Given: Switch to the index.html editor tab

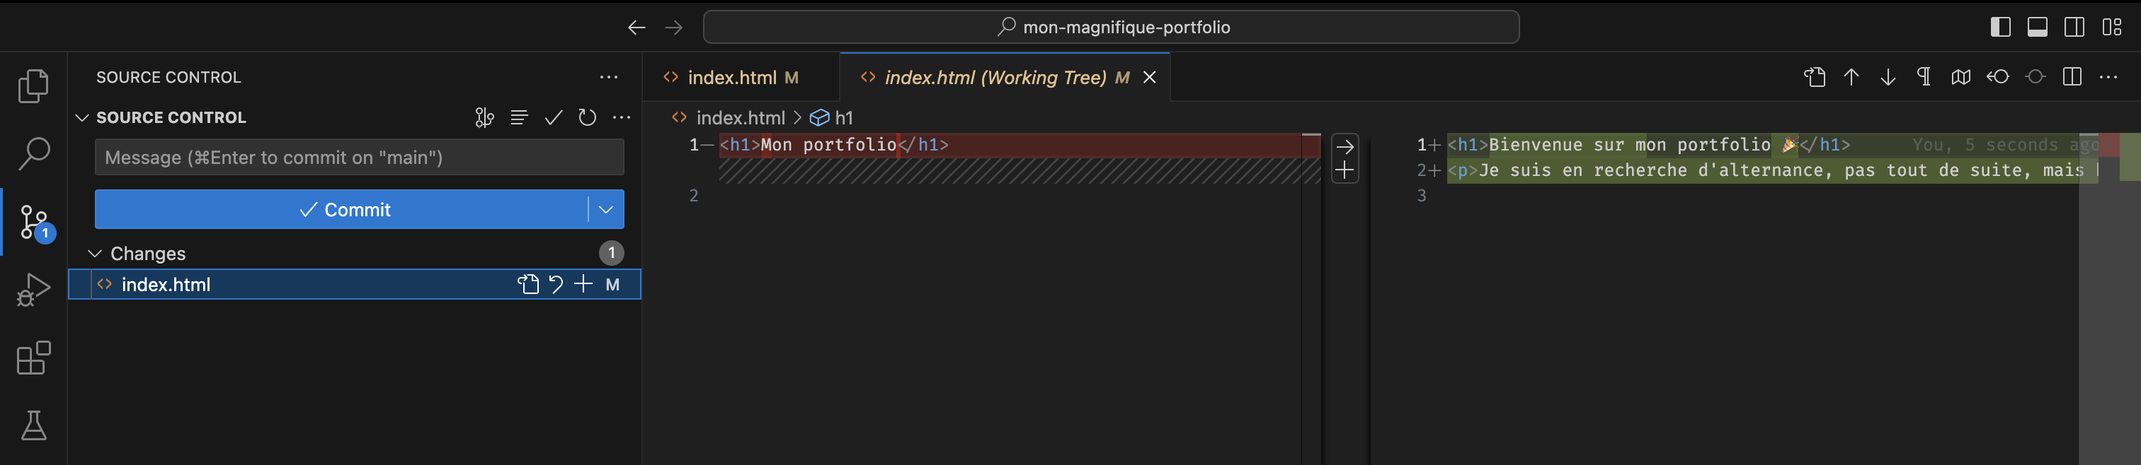Looking at the screenshot, I should (731, 78).
